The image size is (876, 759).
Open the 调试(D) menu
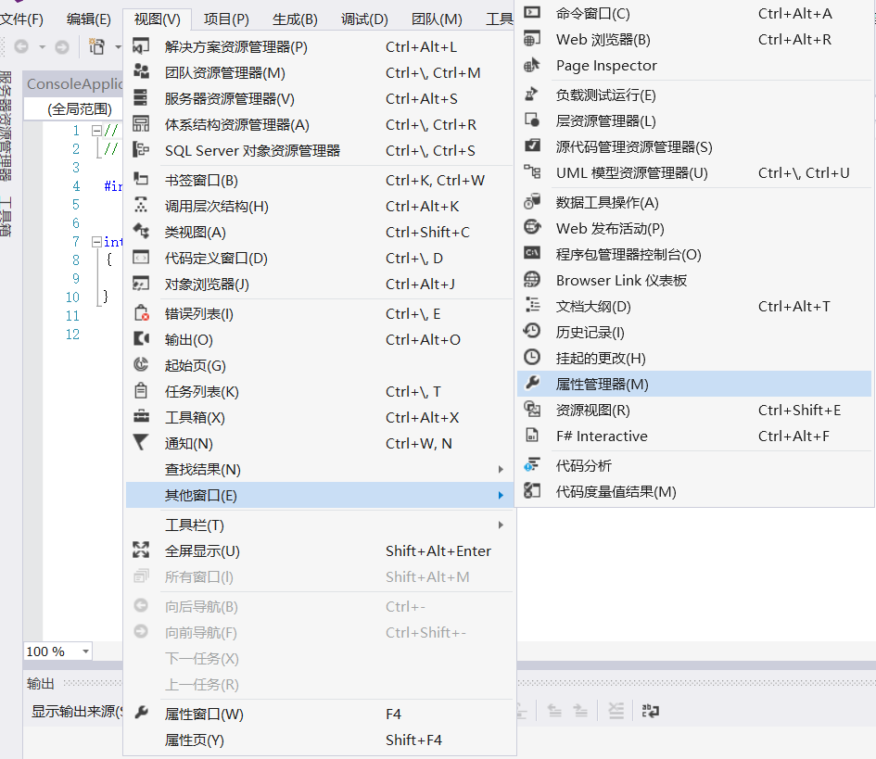(x=364, y=19)
